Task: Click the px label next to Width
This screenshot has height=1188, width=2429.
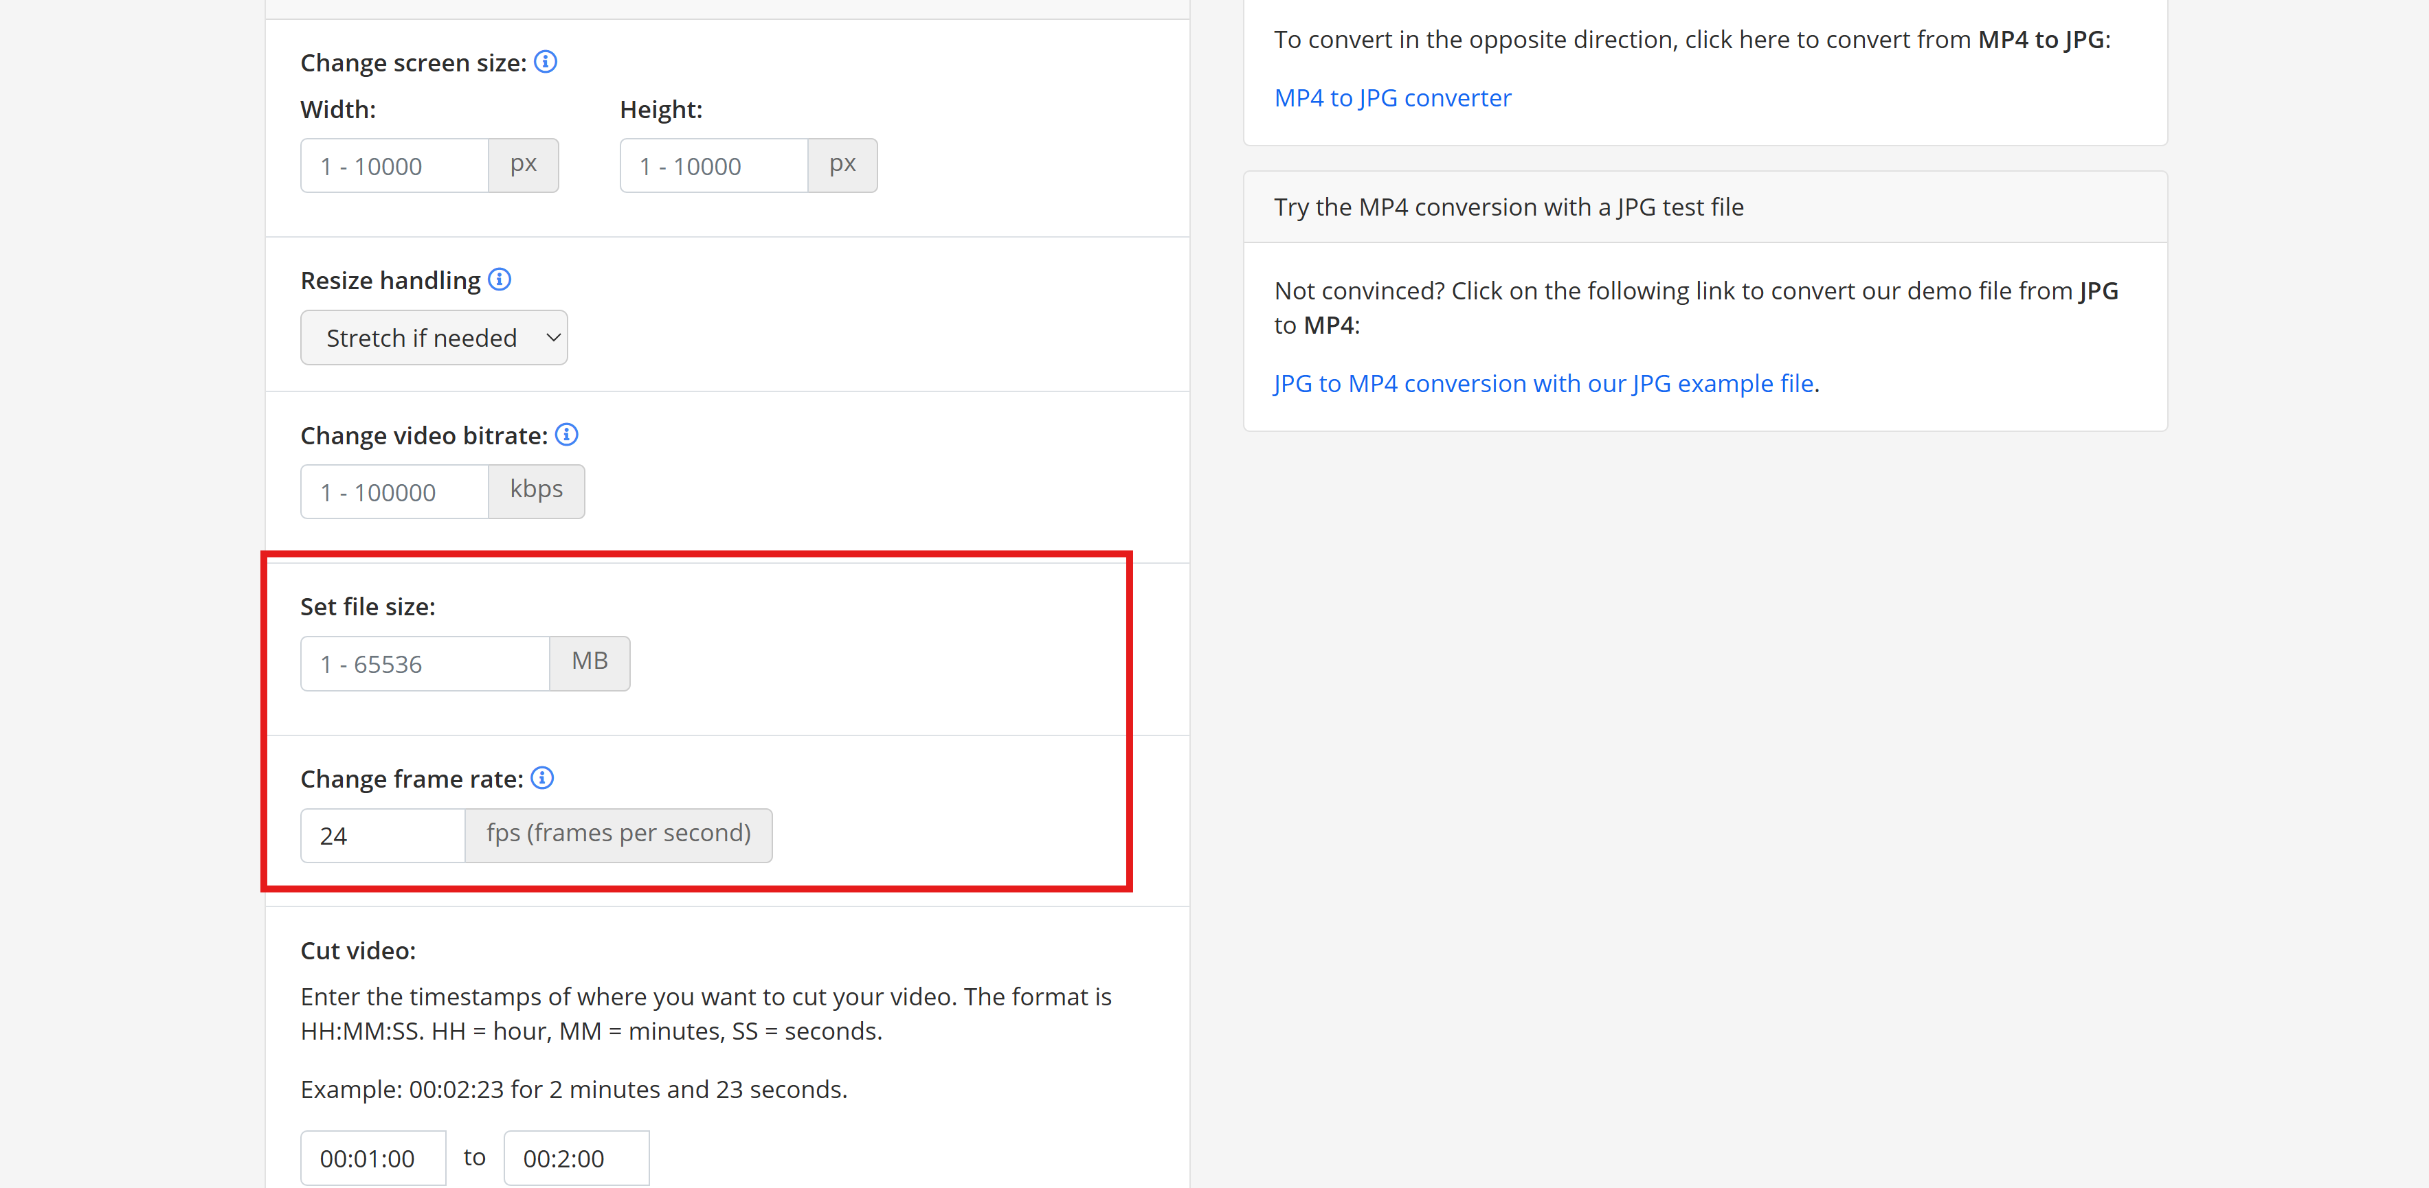Action: 524,165
